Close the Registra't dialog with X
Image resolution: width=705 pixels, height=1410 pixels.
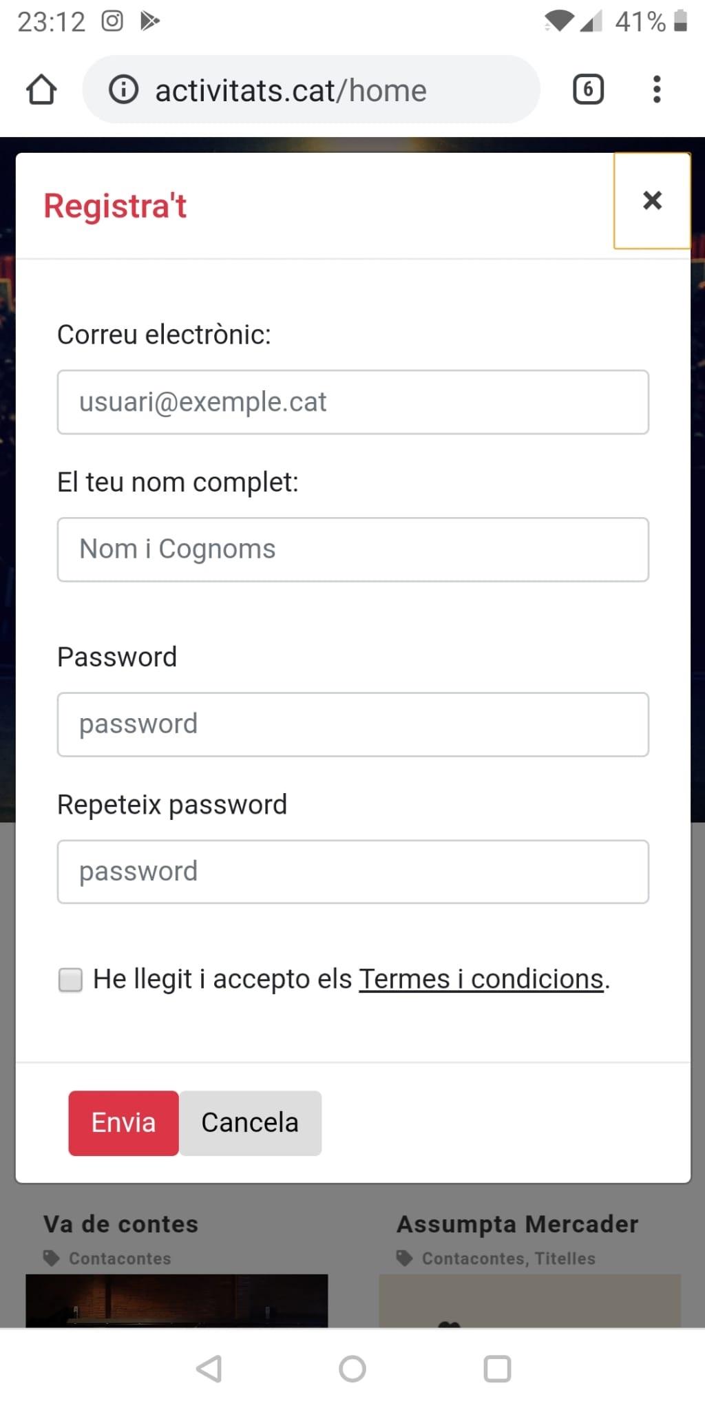(652, 200)
